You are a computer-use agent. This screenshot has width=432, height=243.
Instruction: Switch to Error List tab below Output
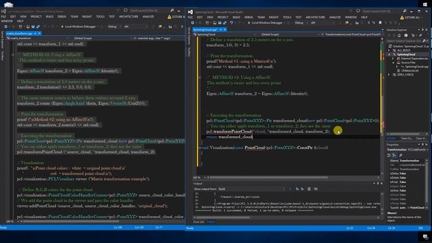198,222
